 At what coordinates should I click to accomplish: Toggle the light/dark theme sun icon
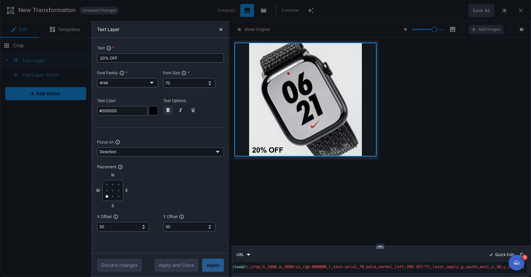click(x=504, y=10)
